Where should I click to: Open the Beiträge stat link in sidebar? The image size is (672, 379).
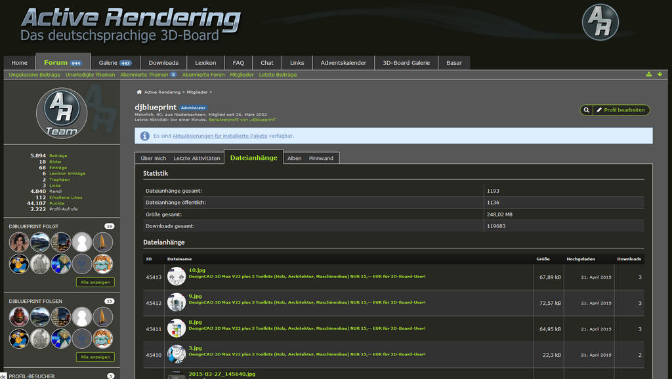point(58,156)
